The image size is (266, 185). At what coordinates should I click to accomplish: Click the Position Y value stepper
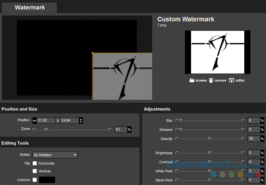(81, 120)
